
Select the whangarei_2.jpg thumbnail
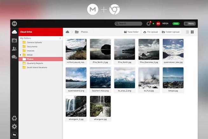click(76, 106)
